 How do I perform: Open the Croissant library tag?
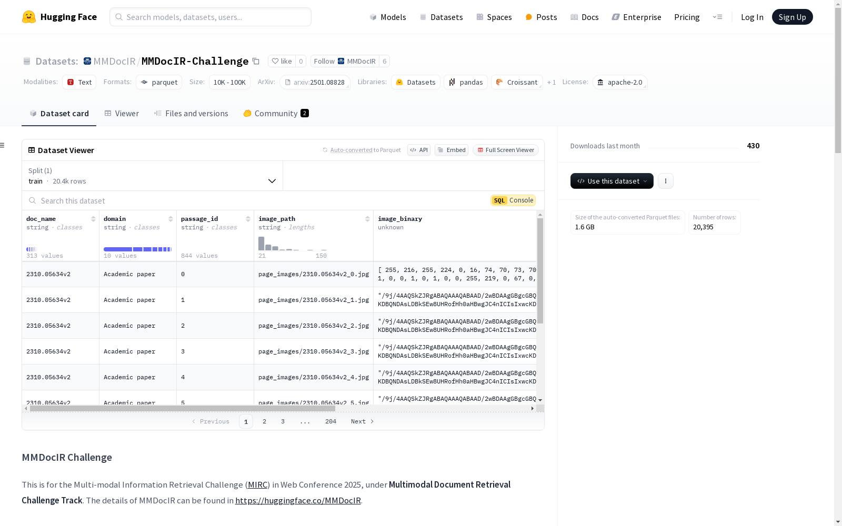(517, 82)
